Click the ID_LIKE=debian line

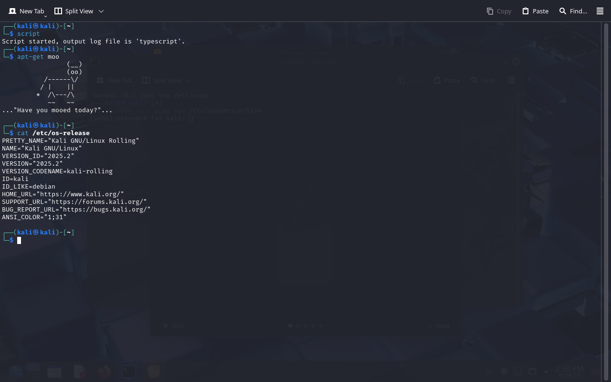click(29, 187)
